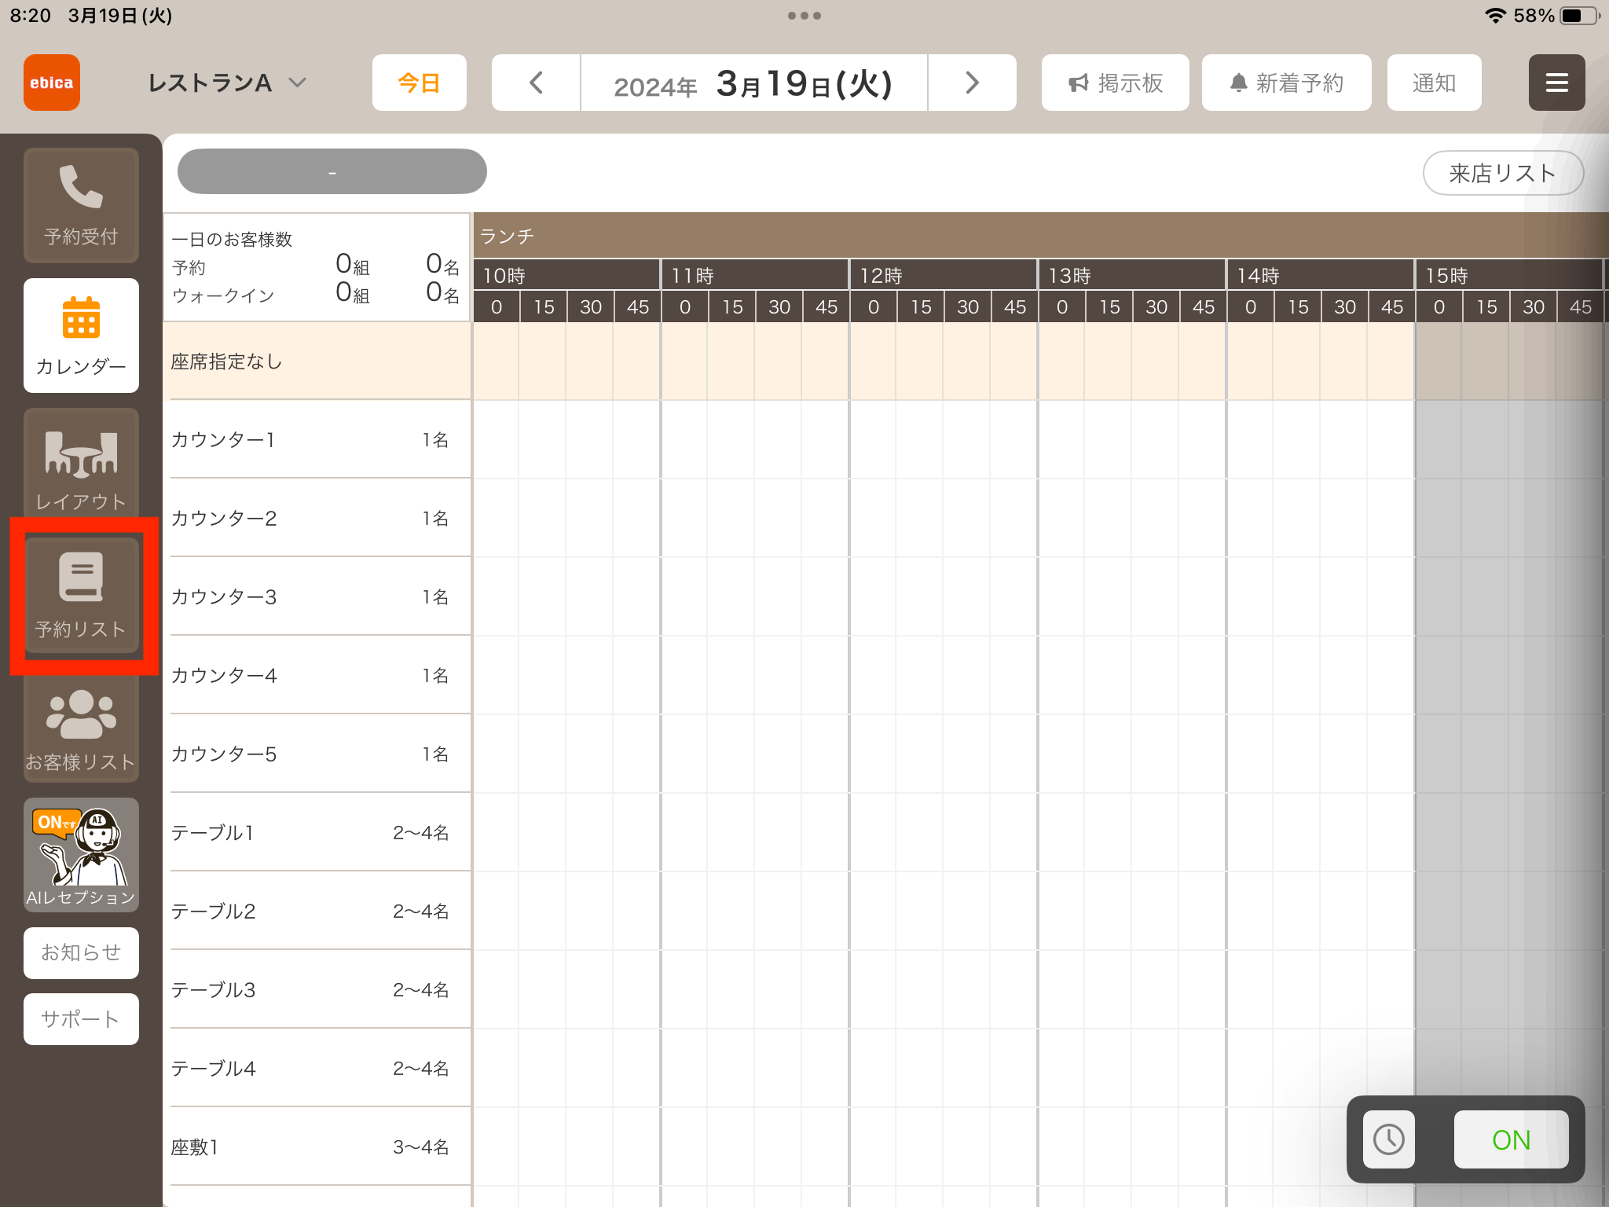The width and height of the screenshot is (1609, 1207).
Task: Click the 一日のお客様数 summary panel
Action: (x=317, y=267)
